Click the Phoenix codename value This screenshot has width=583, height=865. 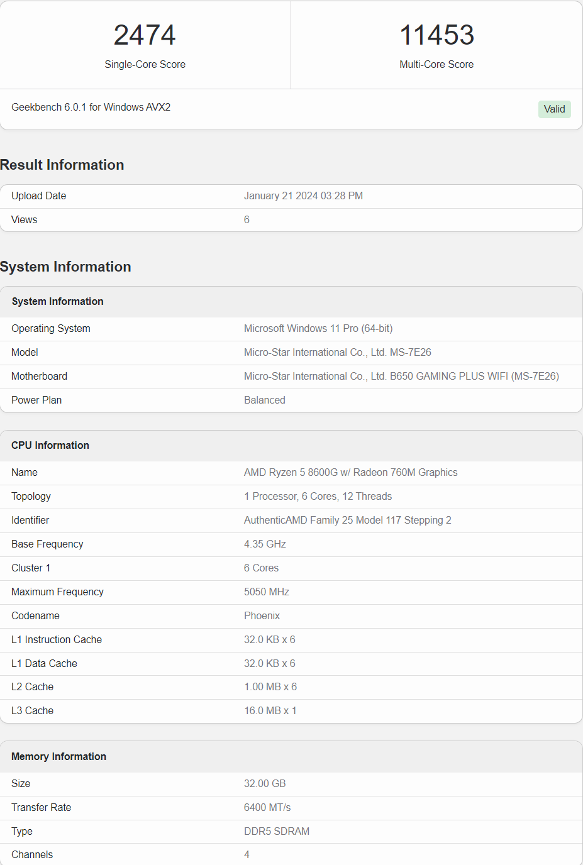coord(262,616)
